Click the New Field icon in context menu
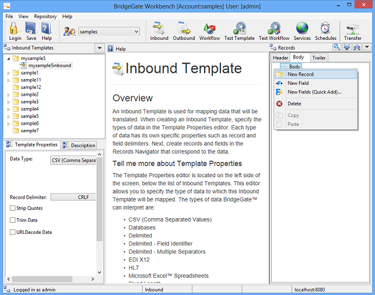375x295 pixels. click(x=279, y=83)
